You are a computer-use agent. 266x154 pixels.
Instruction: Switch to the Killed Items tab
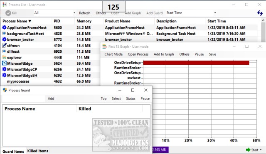(38, 151)
